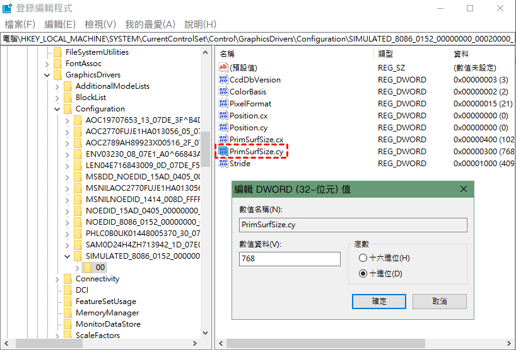Click the 類型 column header
The width and height of the screenshot is (516, 350).
411,54
